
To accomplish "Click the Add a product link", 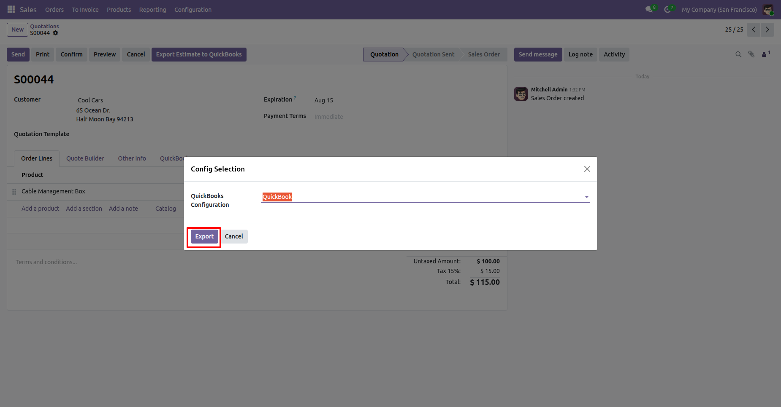I will pyautogui.click(x=41, y=209).
